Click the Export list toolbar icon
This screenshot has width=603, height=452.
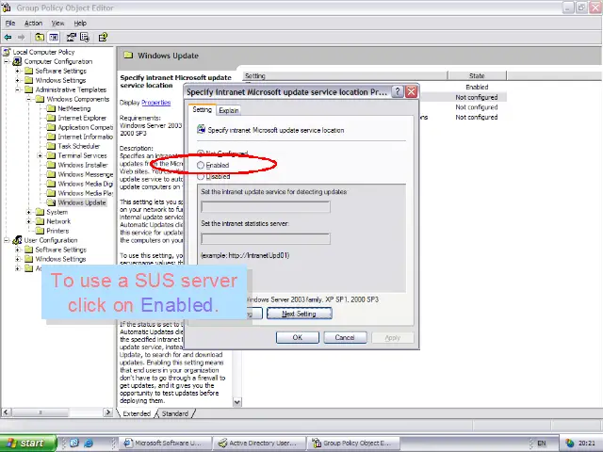pyautogui.click(x=85, y=38)
